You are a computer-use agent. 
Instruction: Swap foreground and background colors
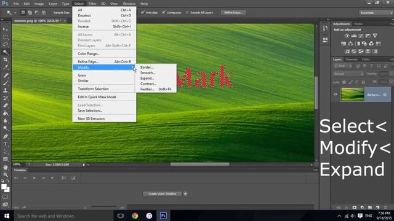click(x=8, y=180)
